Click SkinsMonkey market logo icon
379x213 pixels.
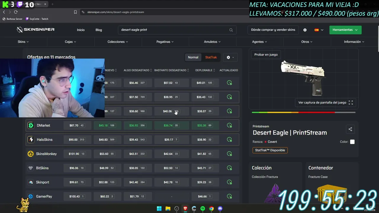pyautogui.click(x=30, y=154)
